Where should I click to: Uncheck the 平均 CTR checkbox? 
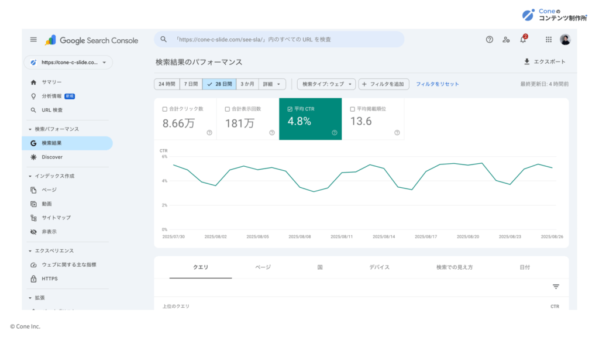coord(290,109)
